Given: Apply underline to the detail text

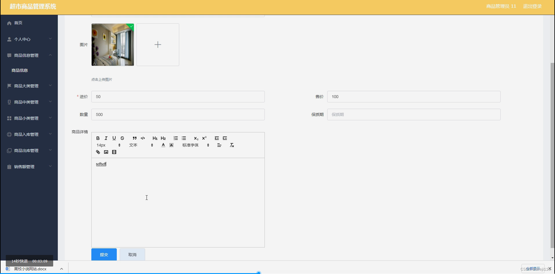Looking at the screenshot, I should (114, 138).
